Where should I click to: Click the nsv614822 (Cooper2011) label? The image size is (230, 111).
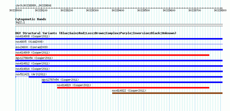pos(129,91)
